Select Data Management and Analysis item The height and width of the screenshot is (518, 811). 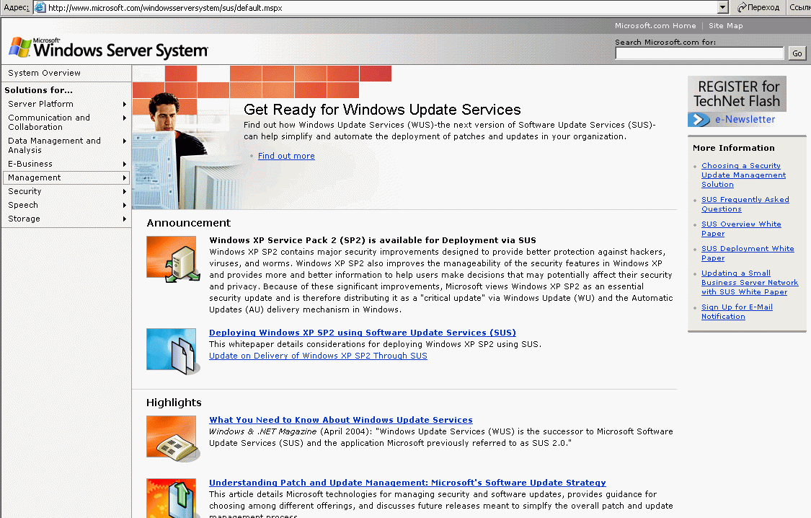click(x=66, y=146)
